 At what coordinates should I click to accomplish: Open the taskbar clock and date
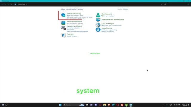point(184,105)
